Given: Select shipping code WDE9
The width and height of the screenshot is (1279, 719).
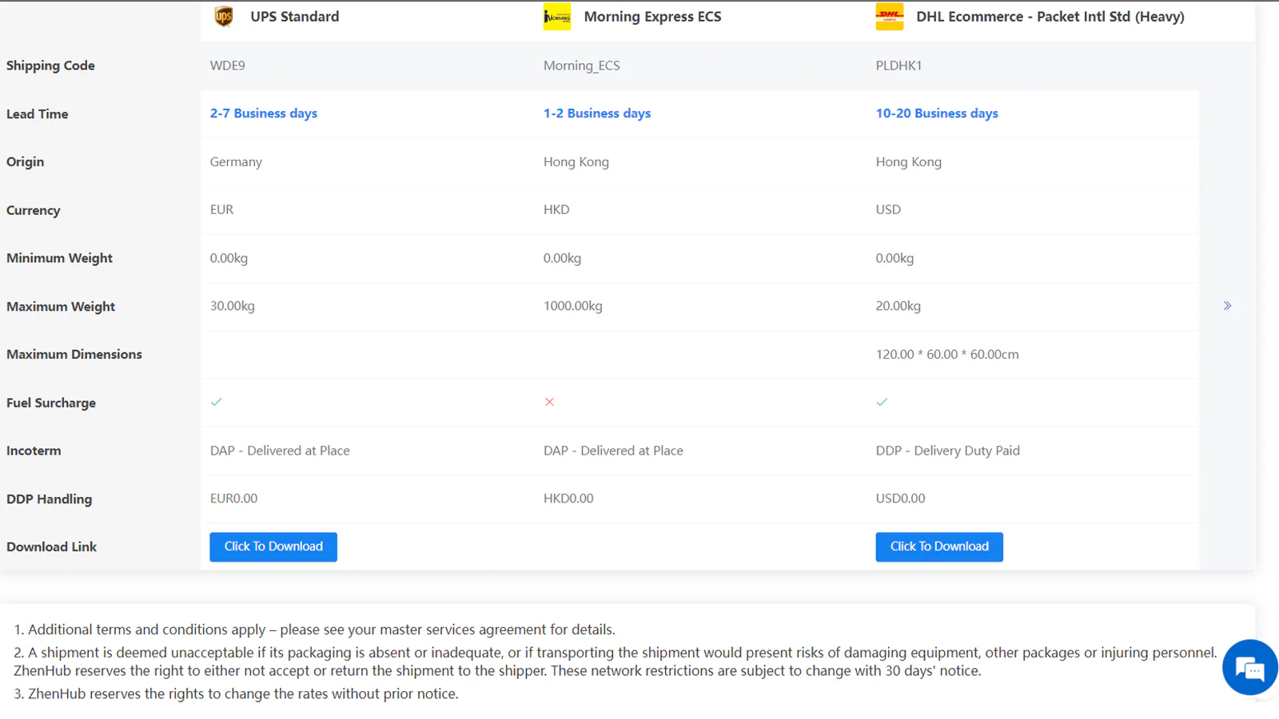Looking at the screenshot, I should pos(228,66).
